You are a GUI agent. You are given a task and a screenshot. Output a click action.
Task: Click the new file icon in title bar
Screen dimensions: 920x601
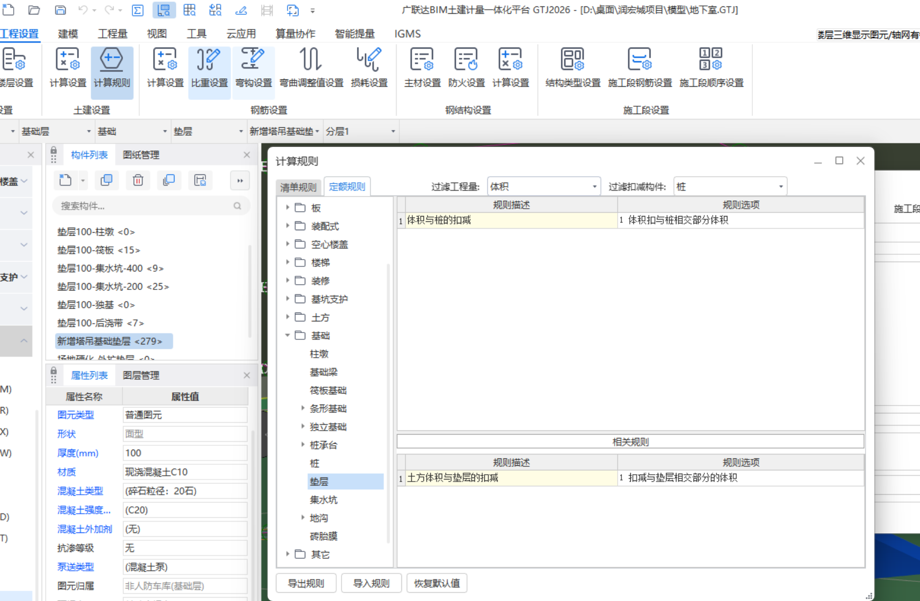pos(8,10)
